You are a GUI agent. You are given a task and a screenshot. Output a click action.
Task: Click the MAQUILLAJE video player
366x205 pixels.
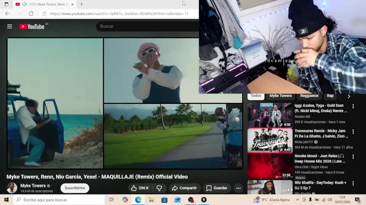coord(125,103)
